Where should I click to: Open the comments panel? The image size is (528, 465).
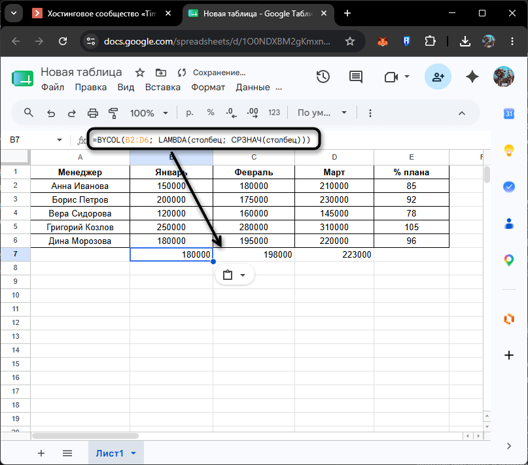coord(355,77)
